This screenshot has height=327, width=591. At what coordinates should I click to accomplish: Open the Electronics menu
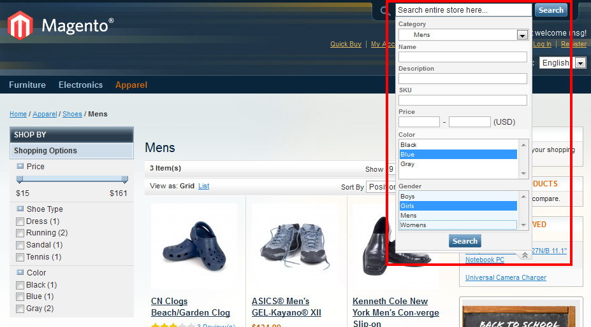pyautogui.click(x=80, y=85)
